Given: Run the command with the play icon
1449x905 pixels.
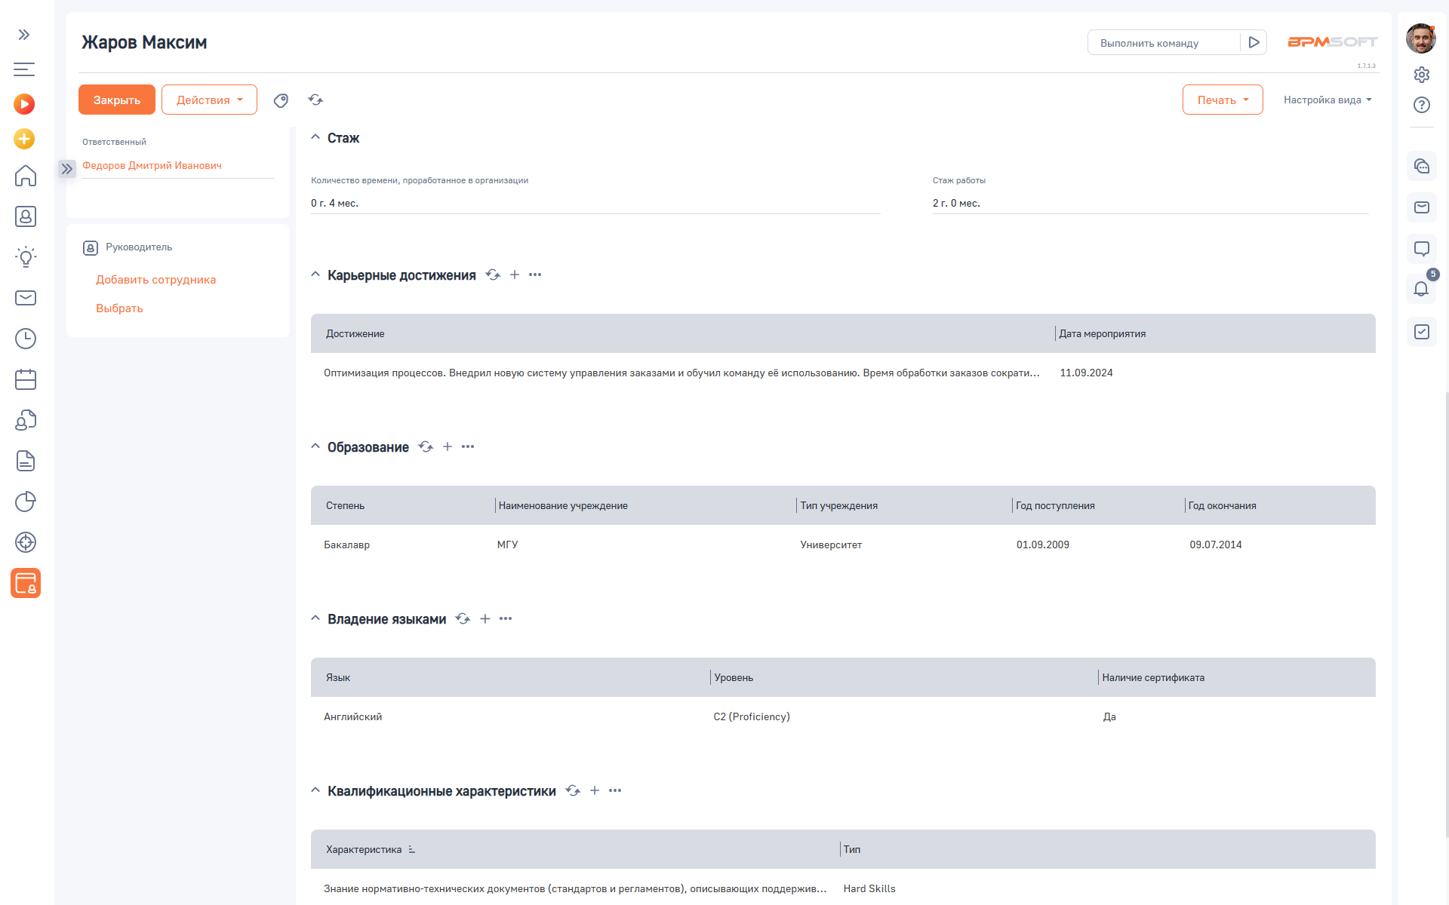Looking at the screenshot, I should 1254,42.
